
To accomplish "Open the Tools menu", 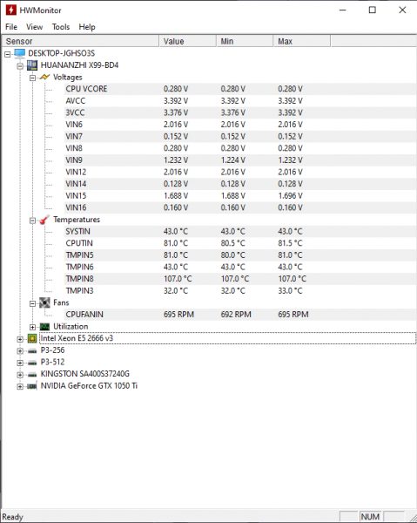I will pyautogui.click(x=61, y=27).
